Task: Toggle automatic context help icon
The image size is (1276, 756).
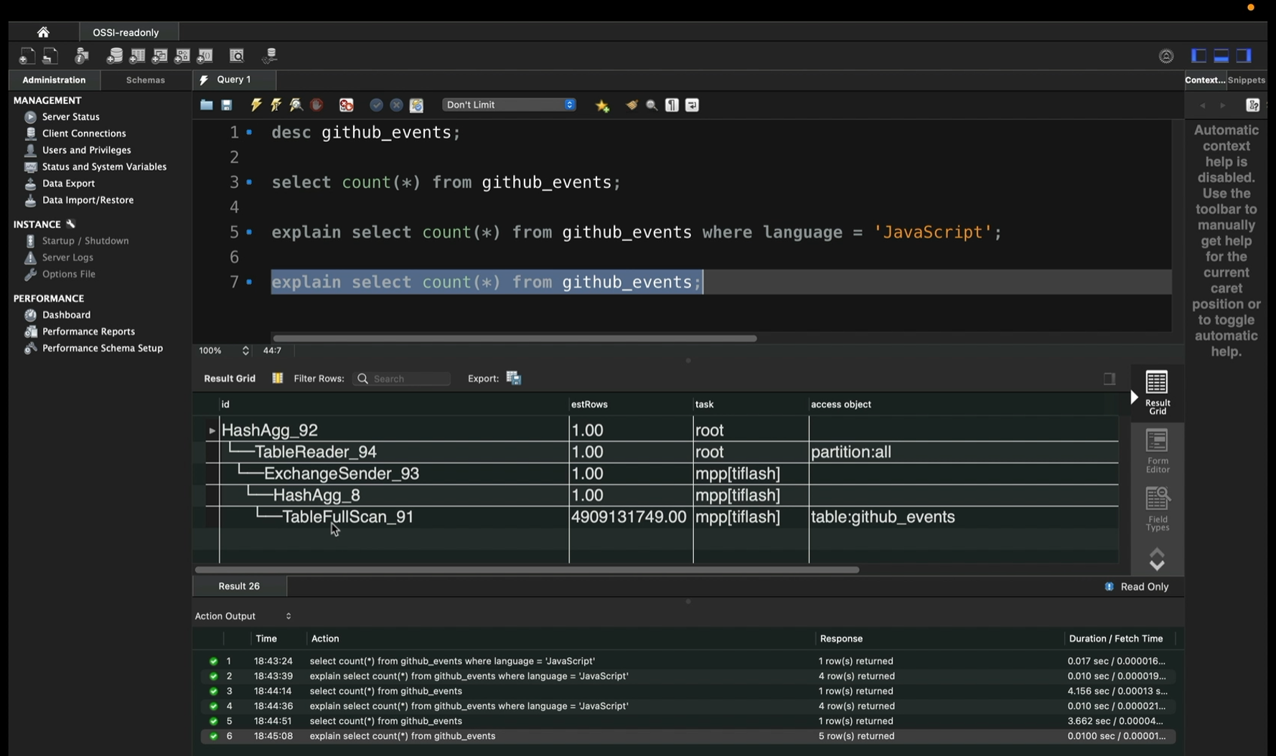Action: pyautogui.click(x=1253, y=105)
